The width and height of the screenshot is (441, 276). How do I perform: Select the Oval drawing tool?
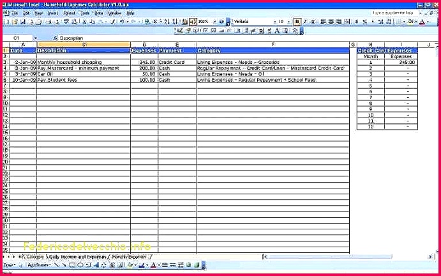pyautogui.click(x=80, y=264)
